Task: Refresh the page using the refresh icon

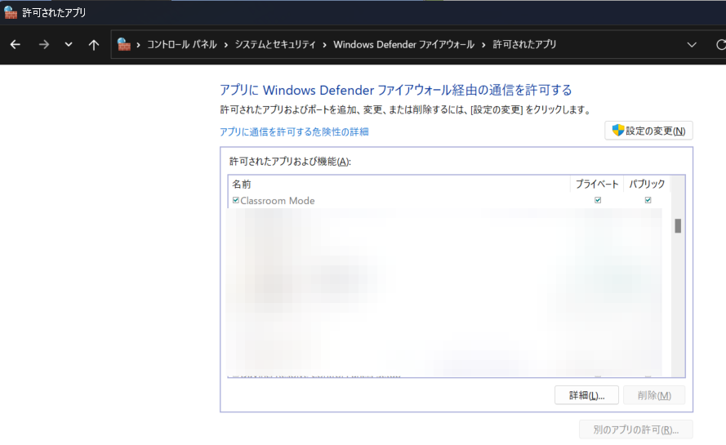Action: pos(720,44)
